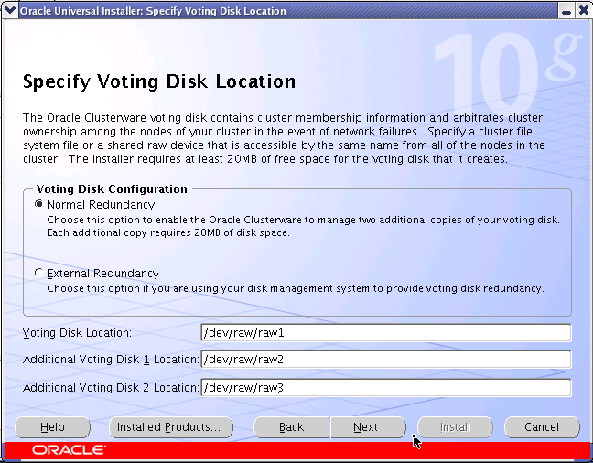Click the Additional Voting Disk 2 Location label
Viewport: 593px width, 463px height.
pyautogui.click(x=111, y=388)
